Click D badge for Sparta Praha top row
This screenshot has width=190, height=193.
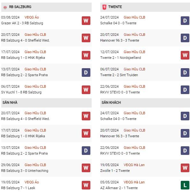(86, 72)
